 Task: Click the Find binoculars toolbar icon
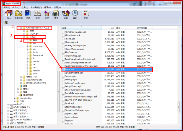55,13
